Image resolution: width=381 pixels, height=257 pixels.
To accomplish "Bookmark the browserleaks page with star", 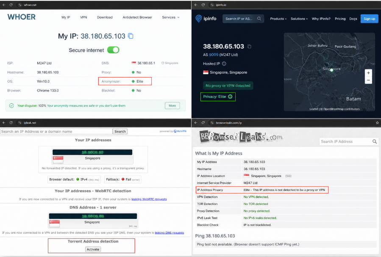I will pos(377,122).
